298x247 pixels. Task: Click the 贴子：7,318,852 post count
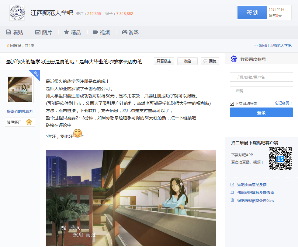click(x=119, y=13)
